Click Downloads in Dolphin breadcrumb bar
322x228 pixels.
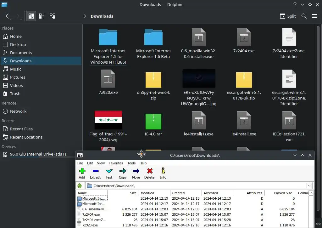(x=102, y=16)
